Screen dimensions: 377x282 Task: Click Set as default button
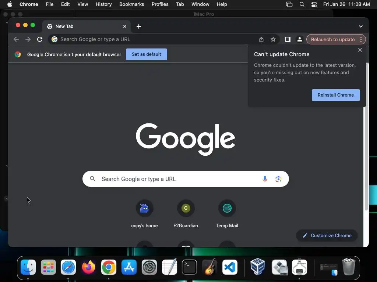[147, 54]
